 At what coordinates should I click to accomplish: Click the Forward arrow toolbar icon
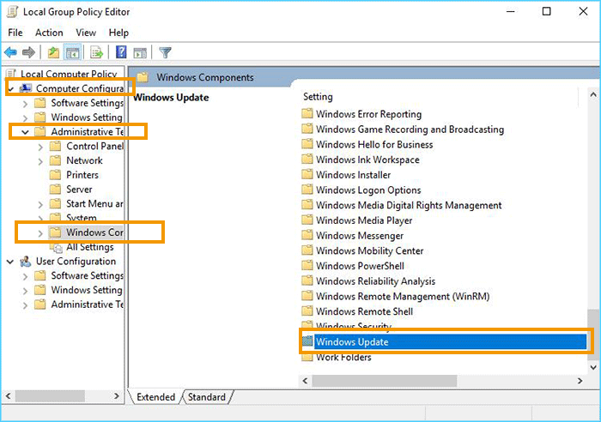pos(28,53)
